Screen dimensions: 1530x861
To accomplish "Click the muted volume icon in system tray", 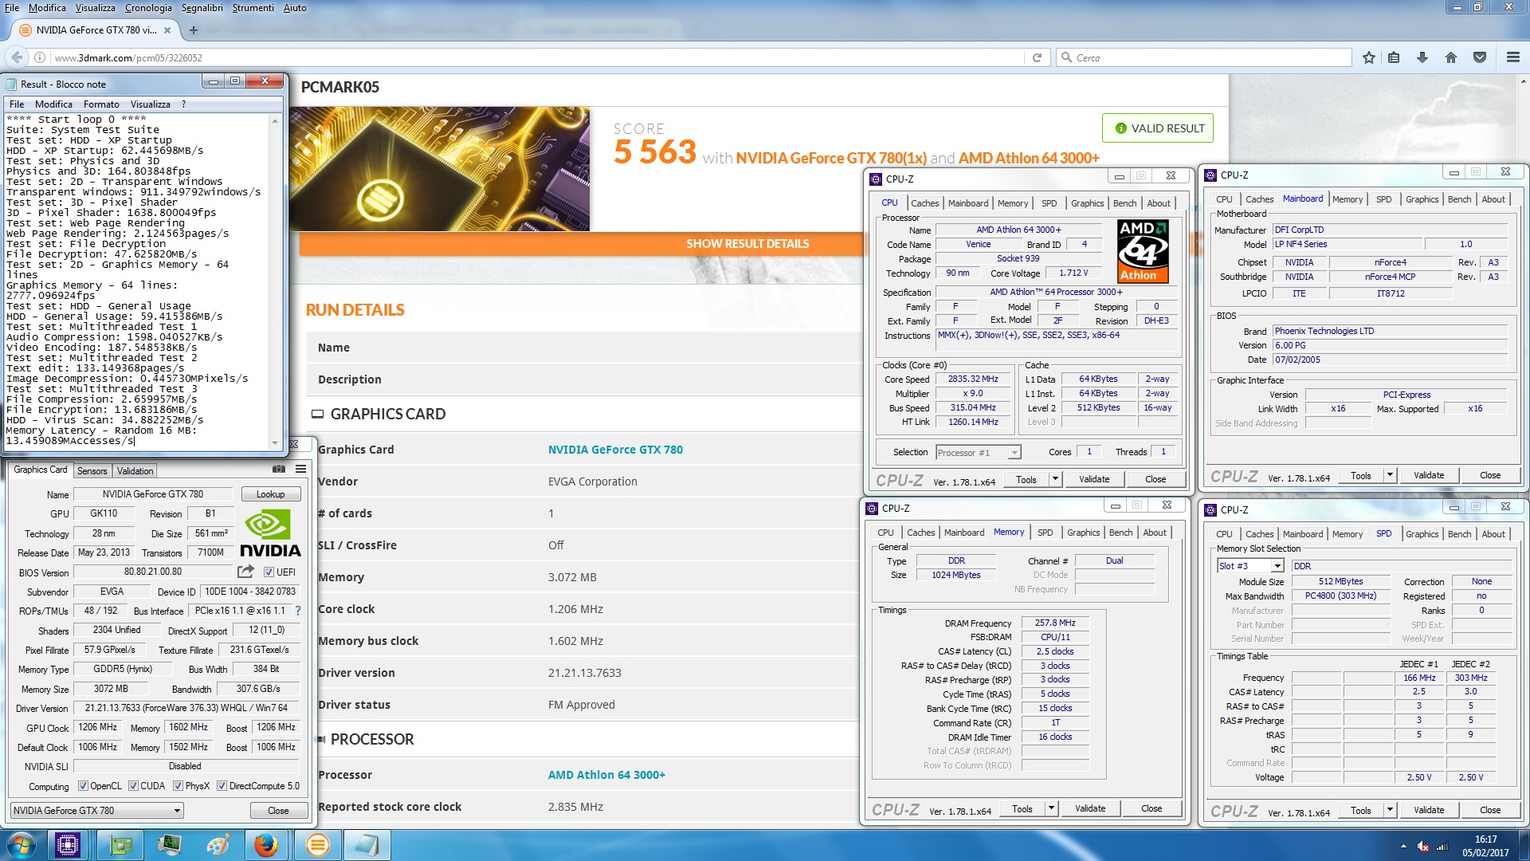I will pyautogui.click(x=1423, y=847).
